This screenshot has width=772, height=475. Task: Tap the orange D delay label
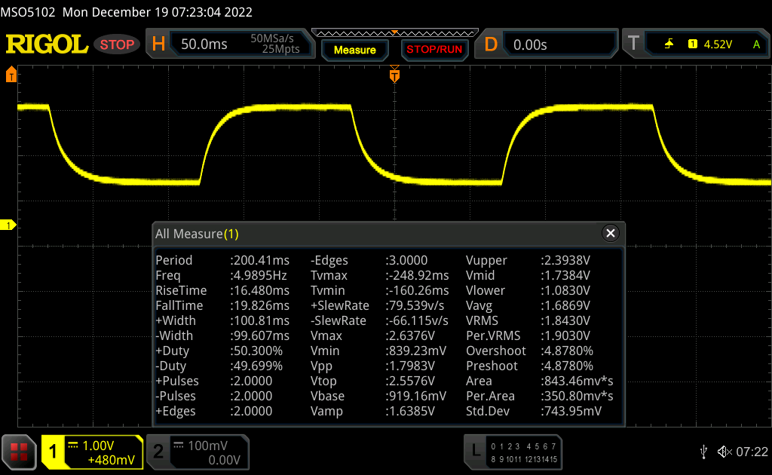click(x=491, y=44)
